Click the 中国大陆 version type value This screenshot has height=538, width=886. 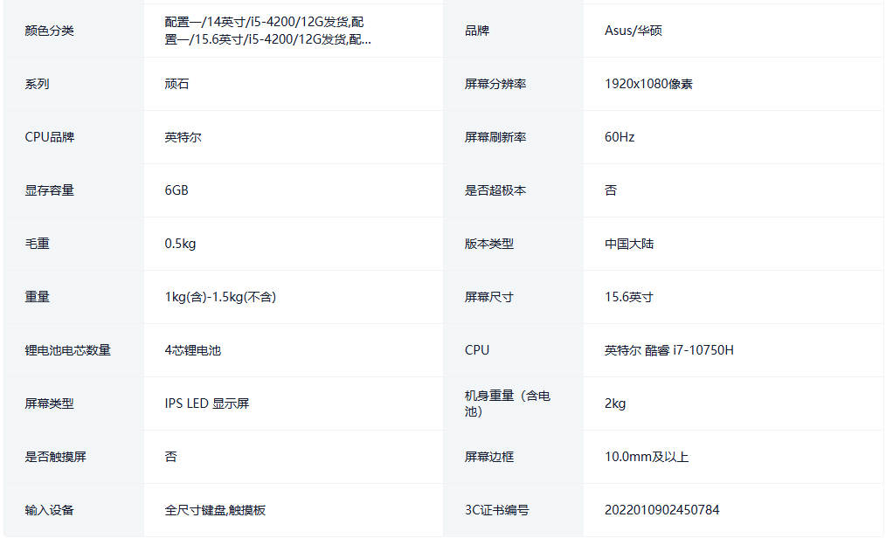[629, 244]
